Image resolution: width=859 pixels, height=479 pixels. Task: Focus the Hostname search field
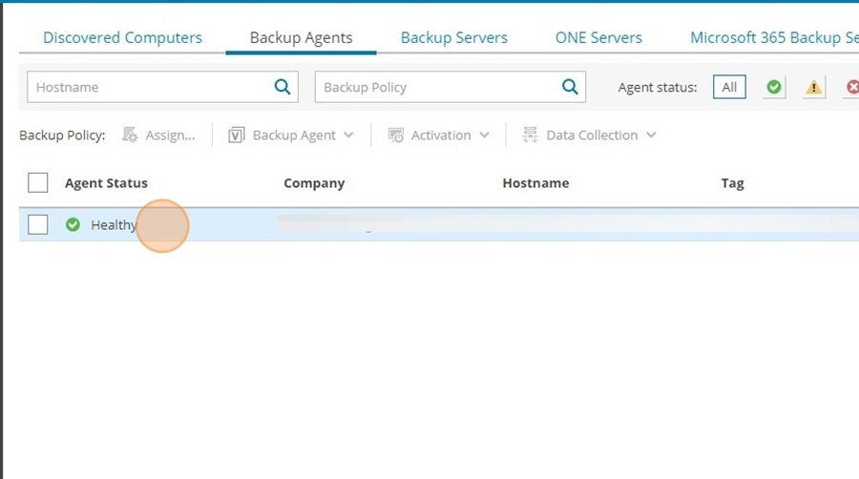[162, 87]
